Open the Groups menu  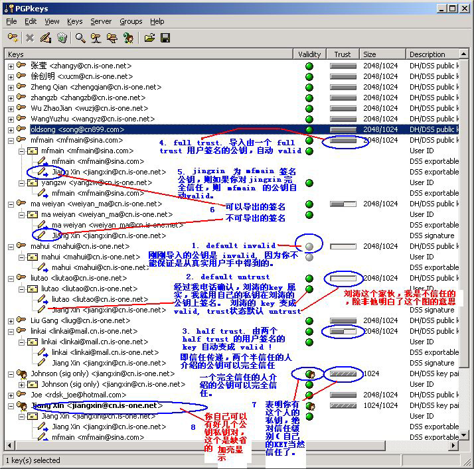[131, 21]
